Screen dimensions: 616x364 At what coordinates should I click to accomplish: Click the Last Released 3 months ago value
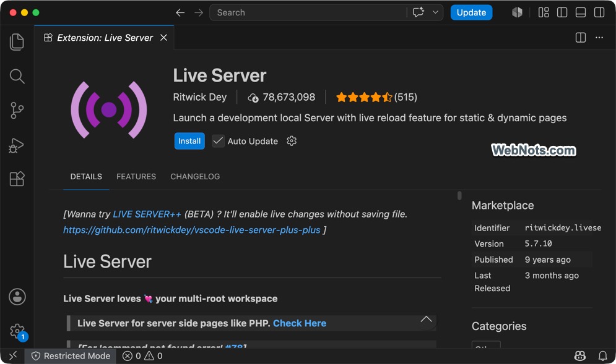tap(552, 276)
